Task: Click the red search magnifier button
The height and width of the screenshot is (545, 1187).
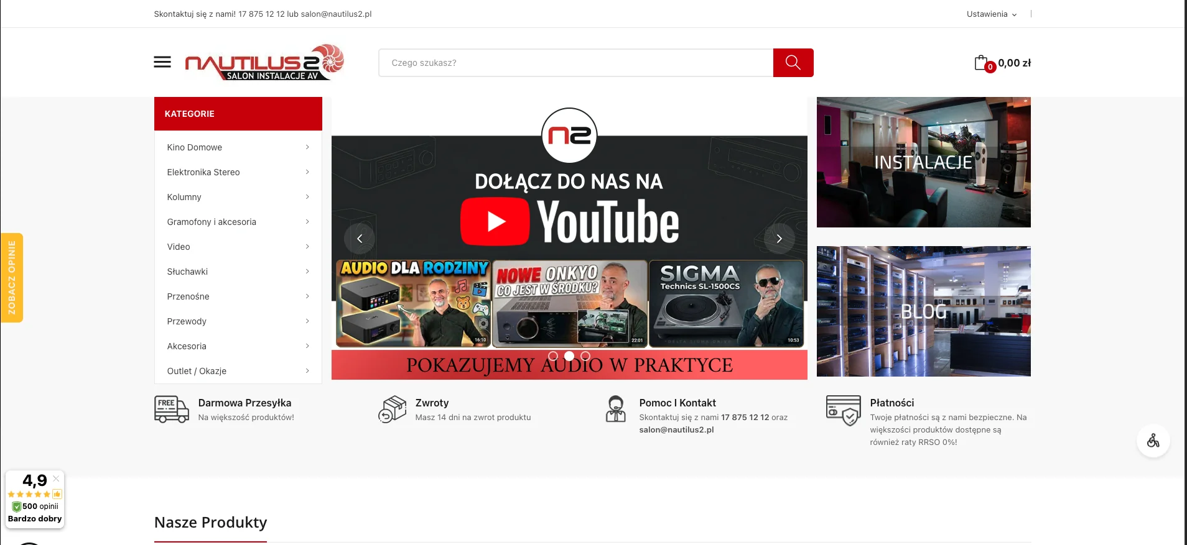Action: click(793, 63)
